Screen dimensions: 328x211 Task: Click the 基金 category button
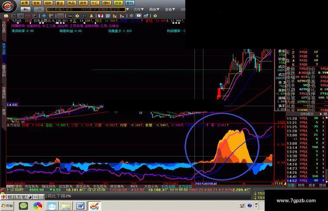(60, 3)
